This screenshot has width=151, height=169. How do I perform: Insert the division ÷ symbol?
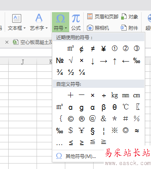point(104,96)
